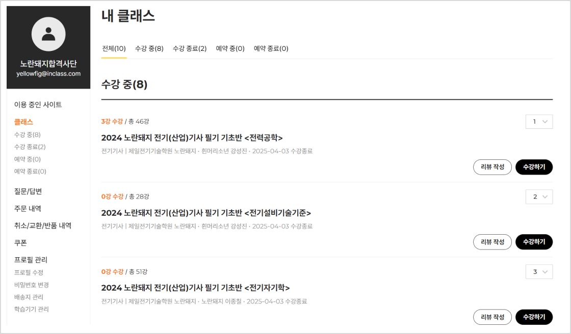Image resolution: width=571 pixels, height=334 pixels.
Task: Open 질문/답변 in the sidebar
Action: tap(28, 191)
